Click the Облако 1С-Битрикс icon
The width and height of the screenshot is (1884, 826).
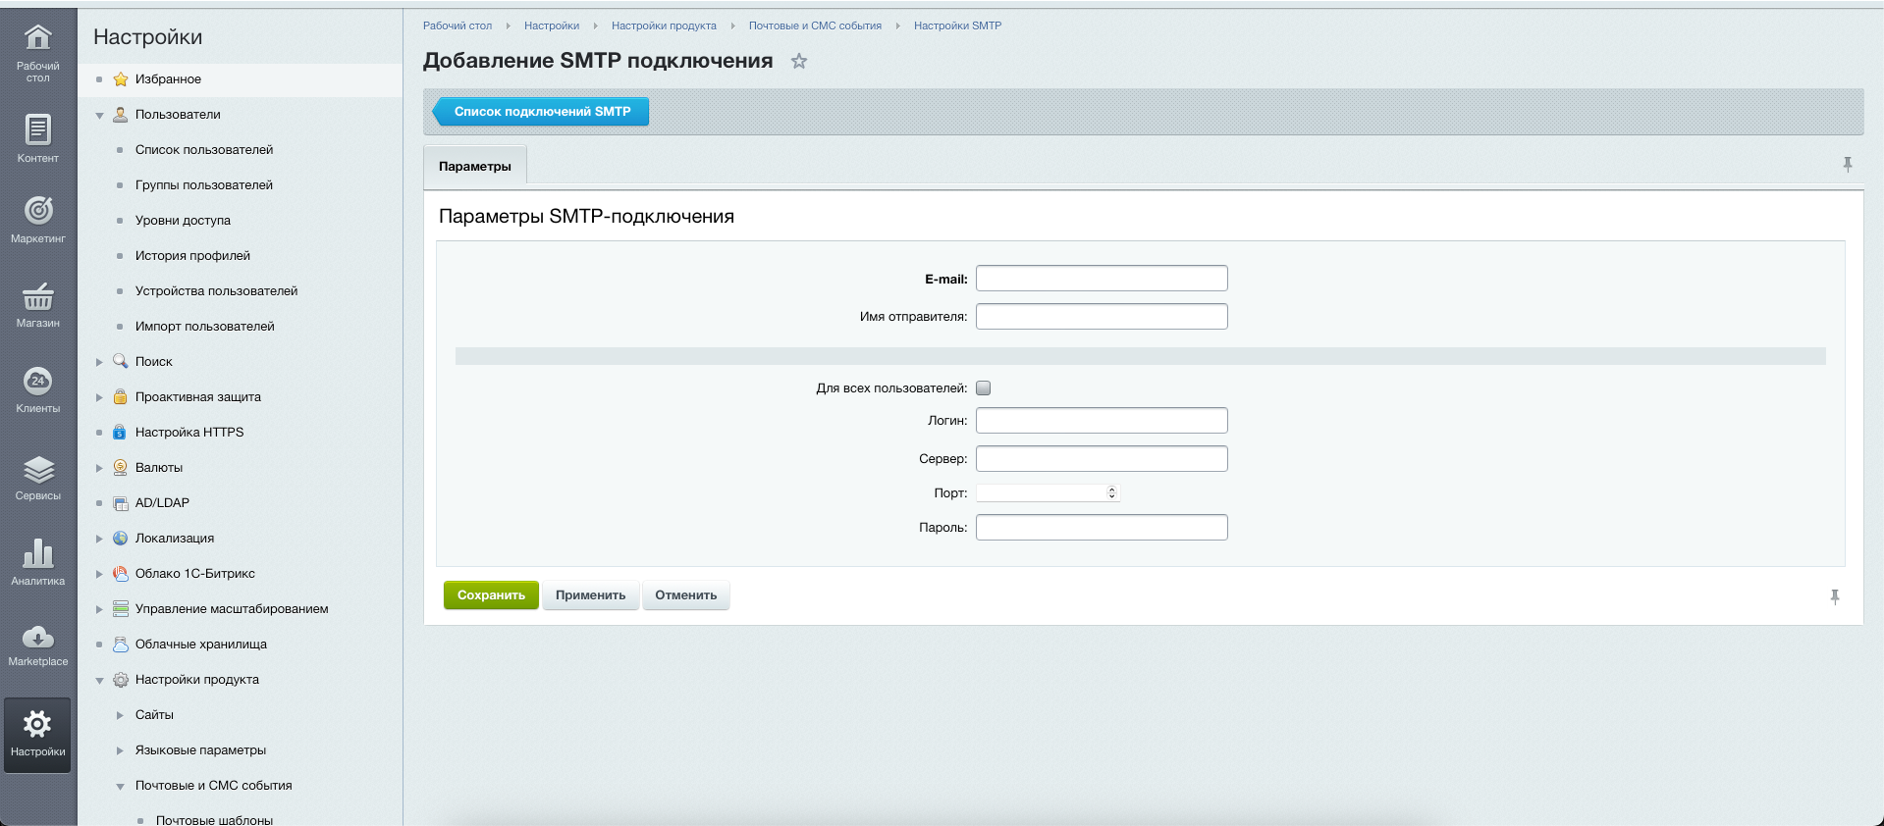click(x=121, y=574)
